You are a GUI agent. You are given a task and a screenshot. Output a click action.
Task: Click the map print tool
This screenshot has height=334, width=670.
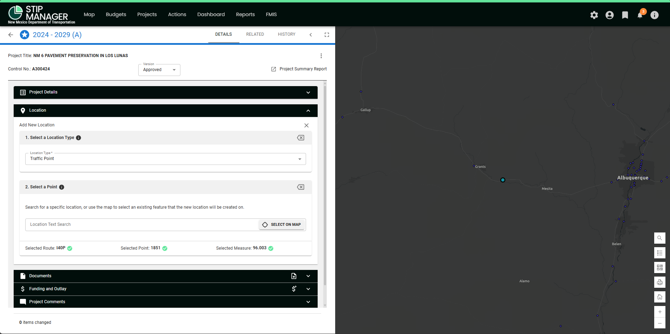[x=660, y=282]
